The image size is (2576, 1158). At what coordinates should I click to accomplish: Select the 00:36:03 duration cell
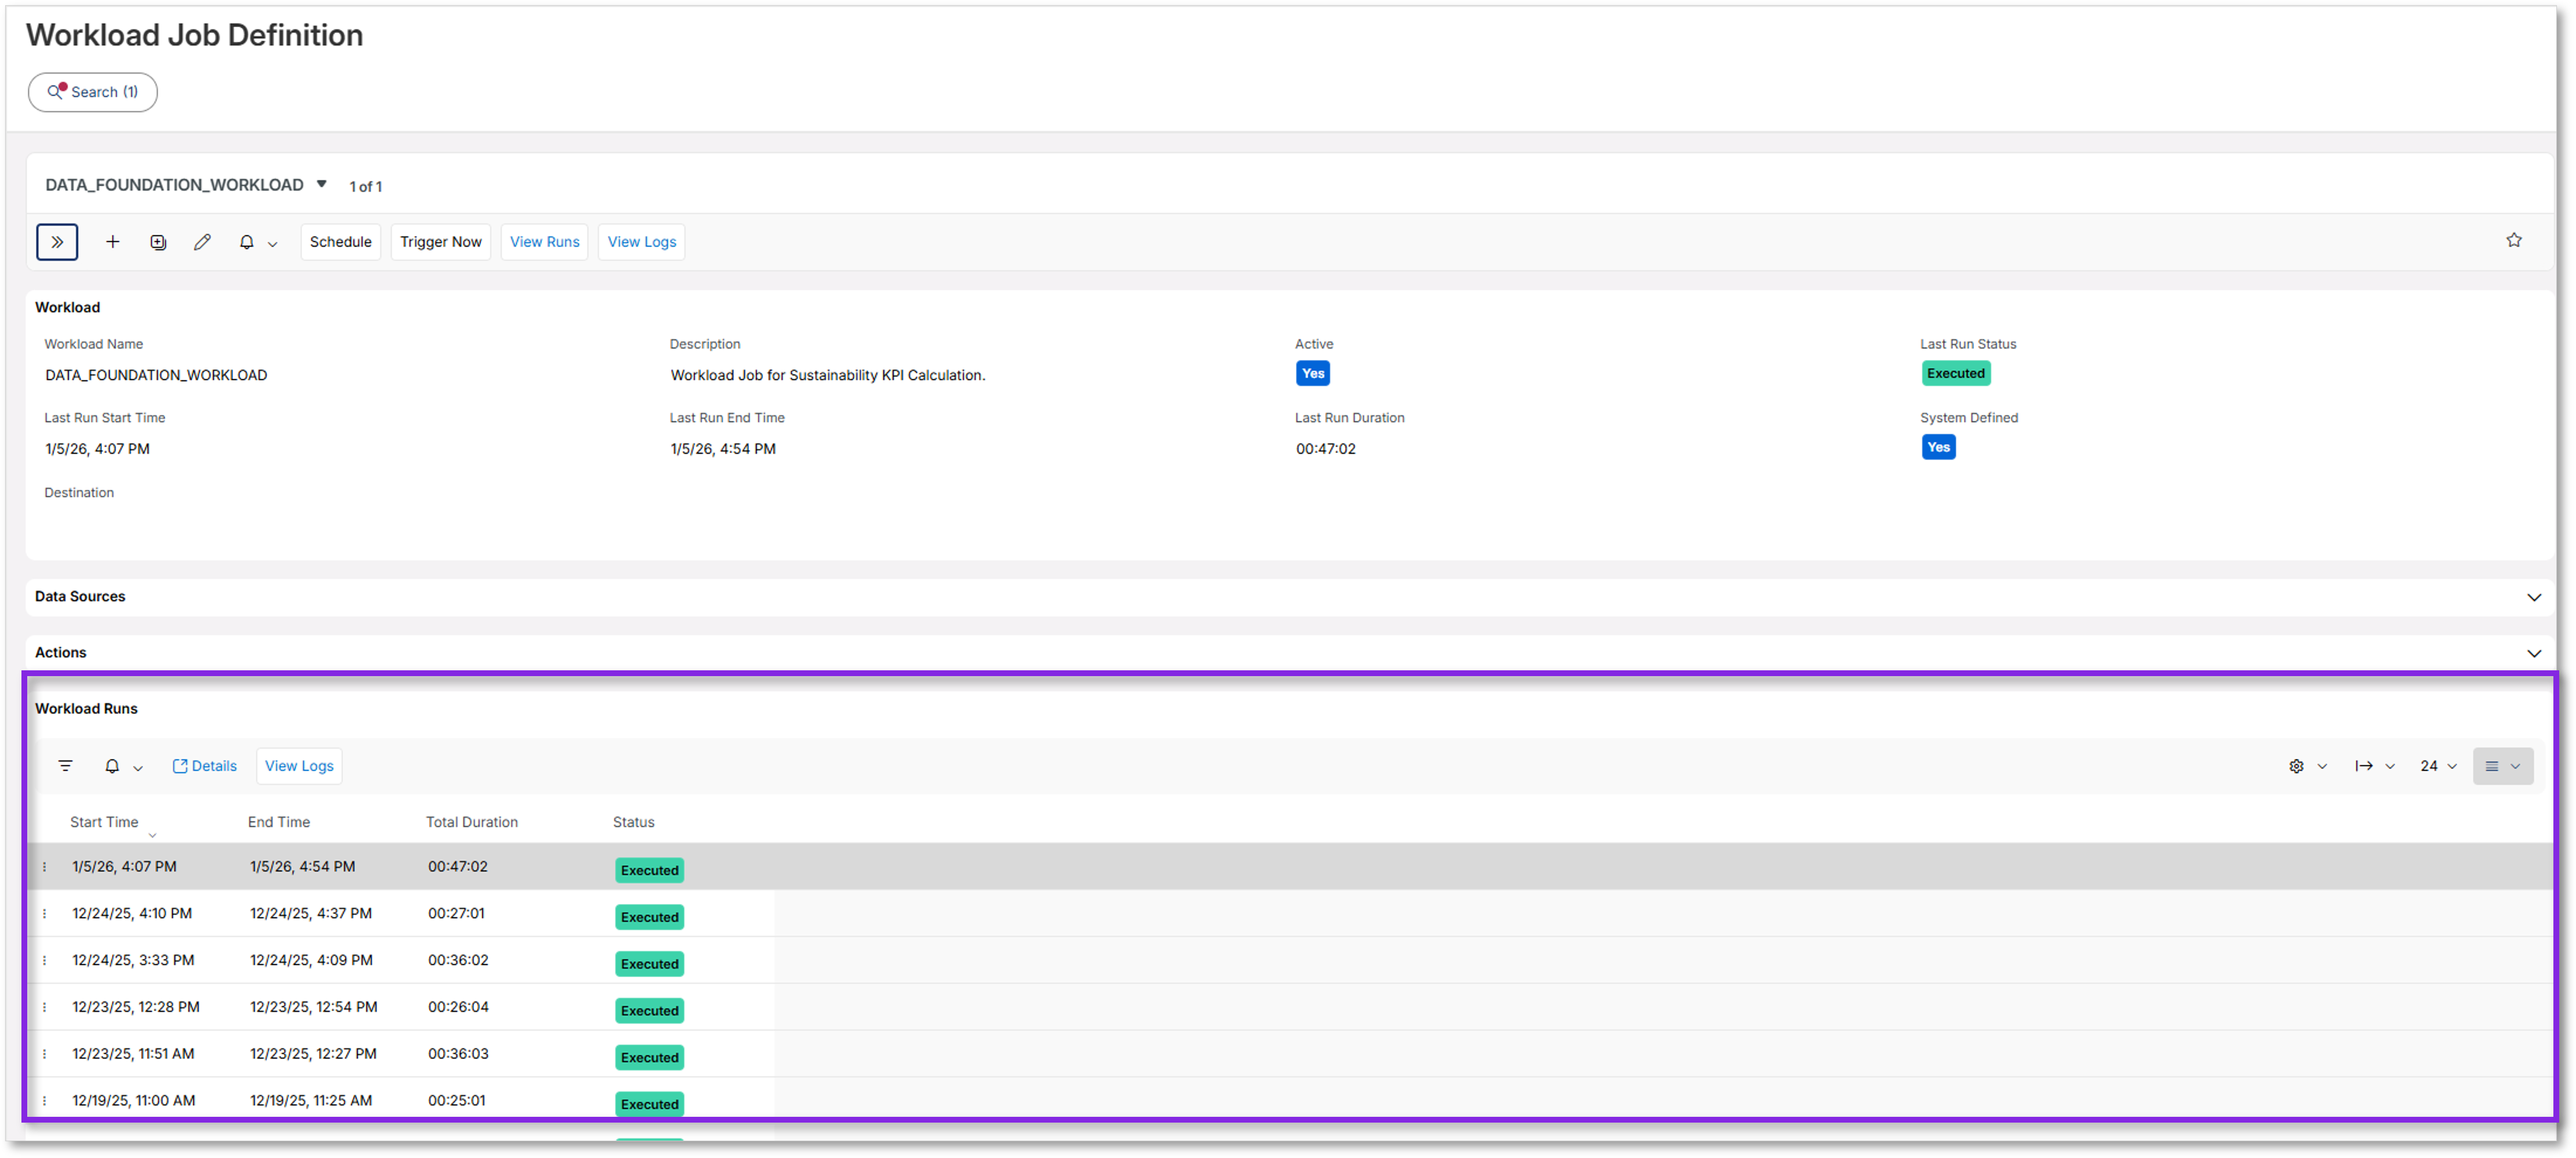pos(458,1054)
